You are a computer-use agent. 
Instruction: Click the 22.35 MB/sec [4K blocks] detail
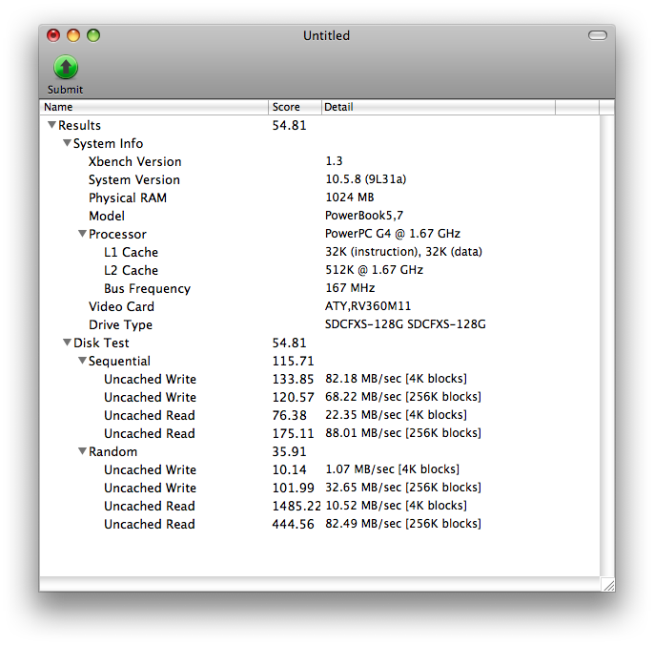[x=396, y=415]
